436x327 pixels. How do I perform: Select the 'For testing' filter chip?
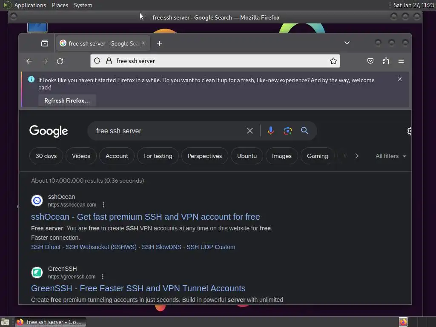[158, 156]
